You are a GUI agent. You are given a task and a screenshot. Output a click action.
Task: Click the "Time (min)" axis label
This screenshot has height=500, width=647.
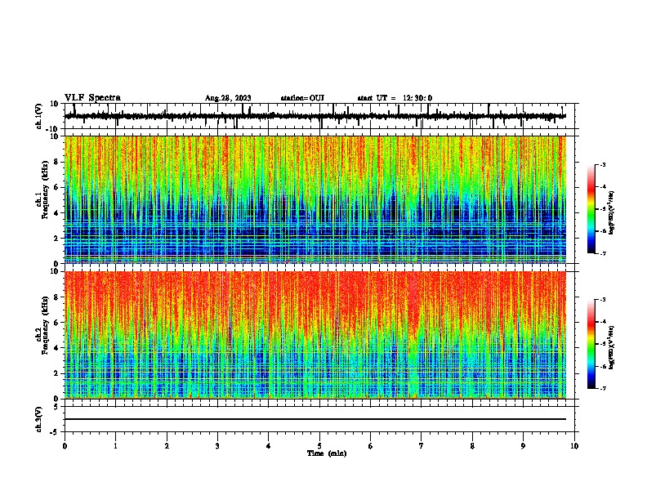tap(327, 453)
